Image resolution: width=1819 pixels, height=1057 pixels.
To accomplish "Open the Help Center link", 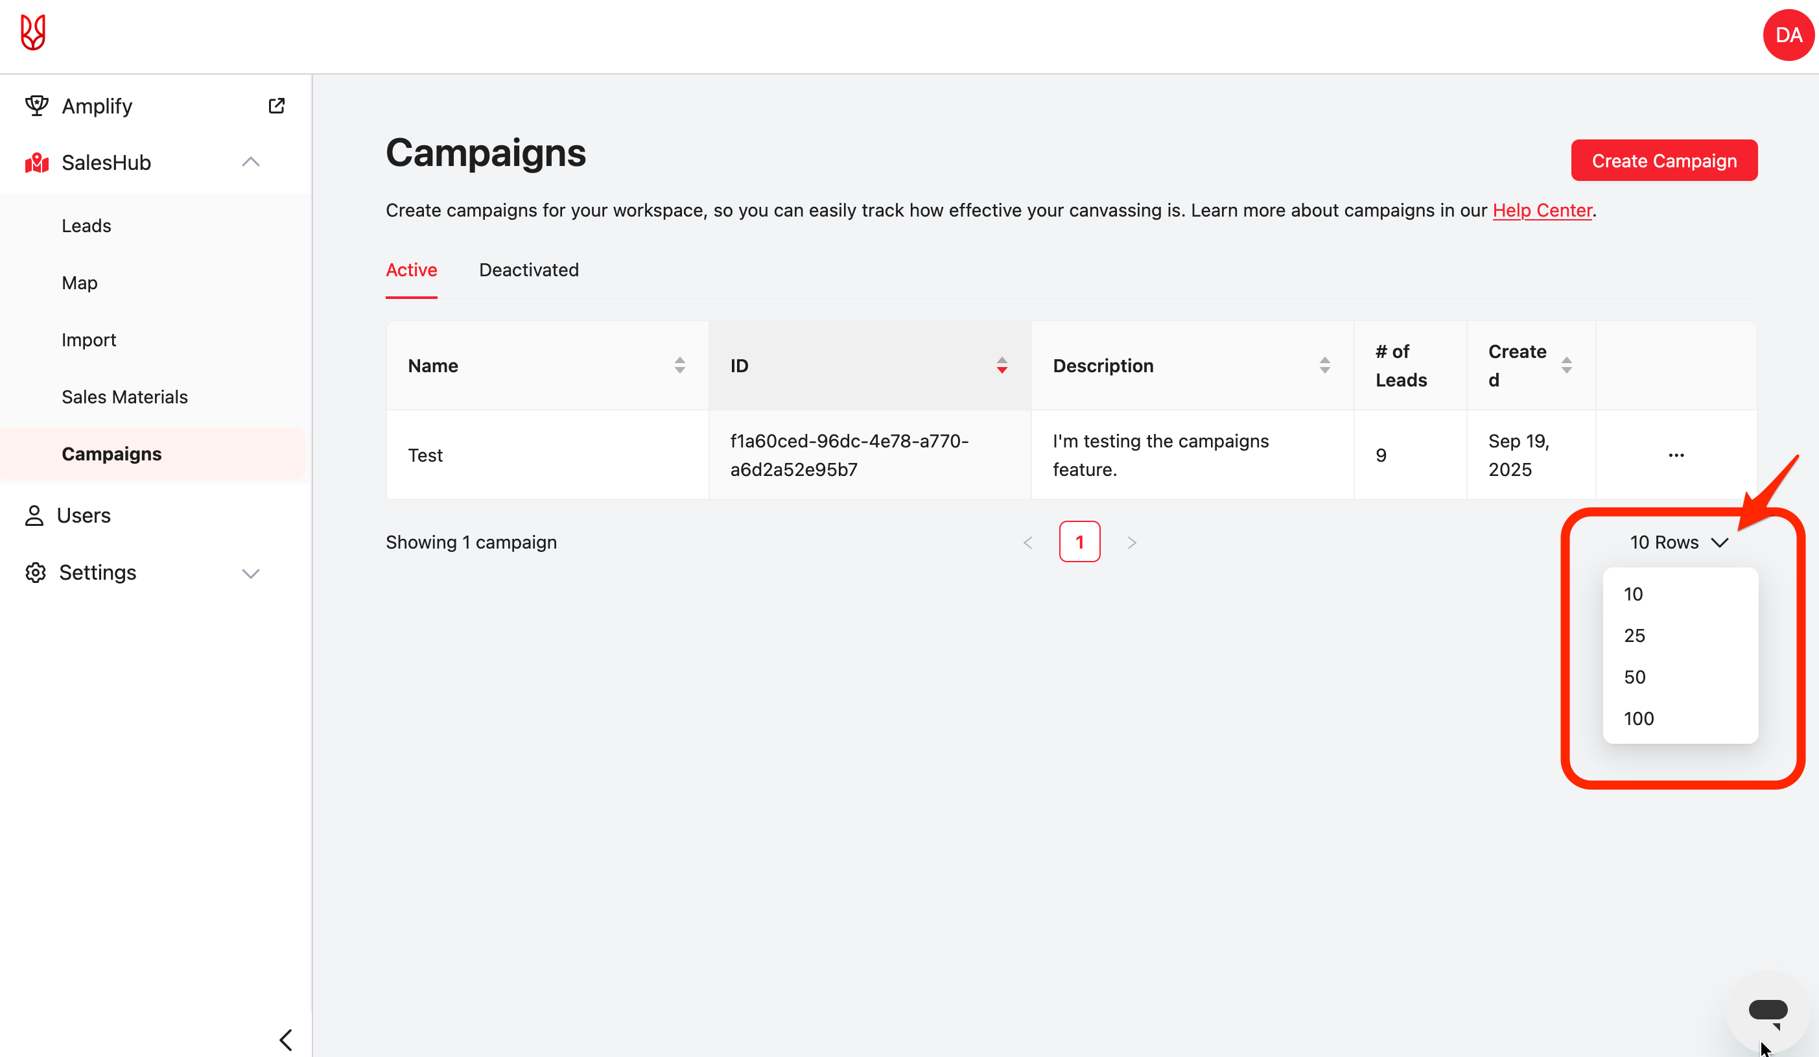I will click(1542, 210).
